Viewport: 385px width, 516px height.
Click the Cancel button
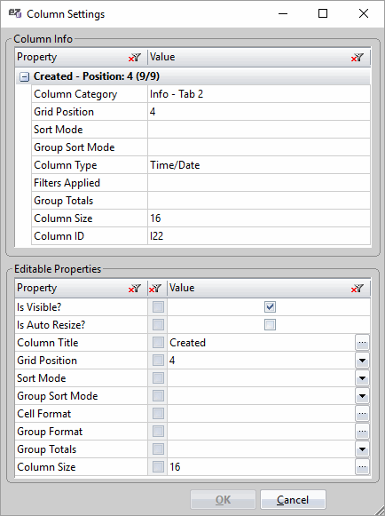(293, 499)
